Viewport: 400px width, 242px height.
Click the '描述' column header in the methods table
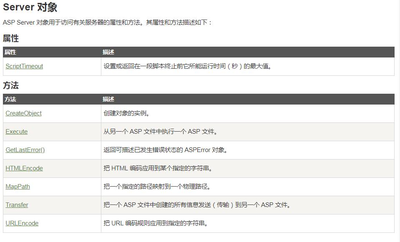click(108, 100)
